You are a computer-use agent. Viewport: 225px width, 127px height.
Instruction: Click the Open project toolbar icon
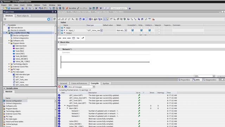pyautogui.click(x=6, y=8)
